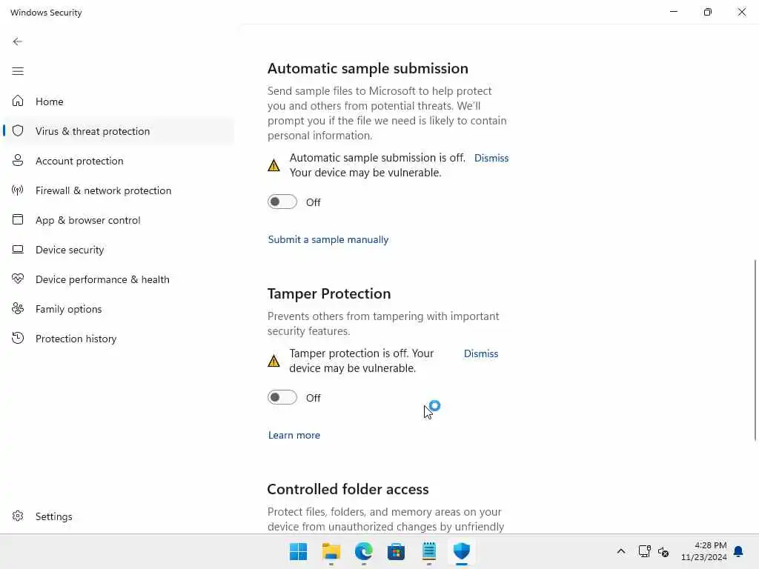
Task: Go to Home page
Action: [118, 101]
